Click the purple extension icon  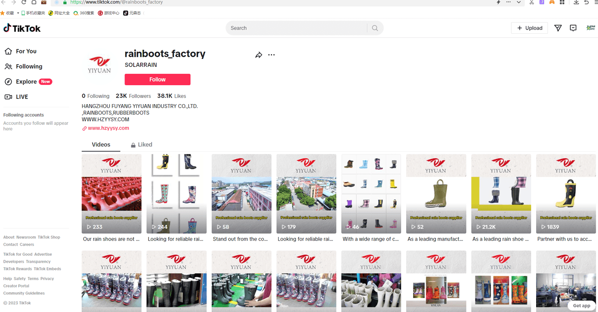[542, 2]
